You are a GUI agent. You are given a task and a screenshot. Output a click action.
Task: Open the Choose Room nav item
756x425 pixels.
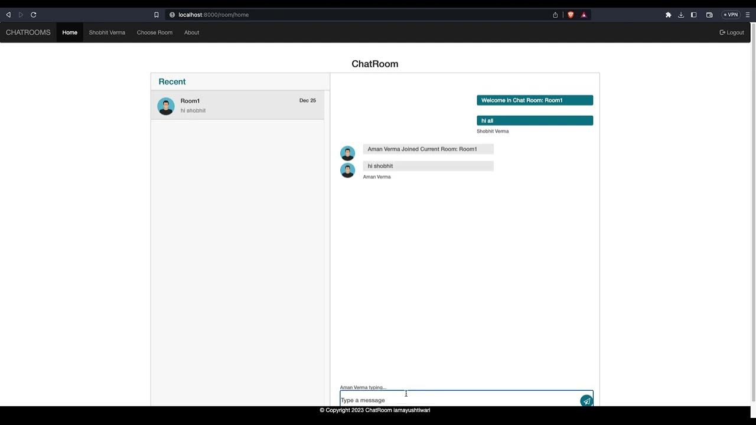click(x=155, y=32)
